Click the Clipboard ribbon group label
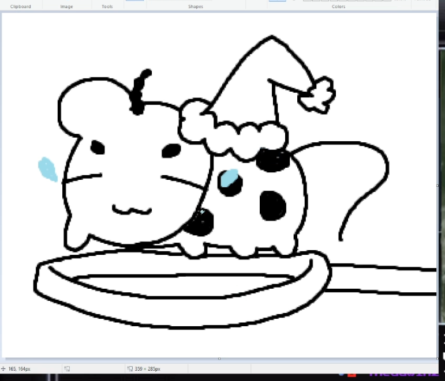 tap(20, 6)
